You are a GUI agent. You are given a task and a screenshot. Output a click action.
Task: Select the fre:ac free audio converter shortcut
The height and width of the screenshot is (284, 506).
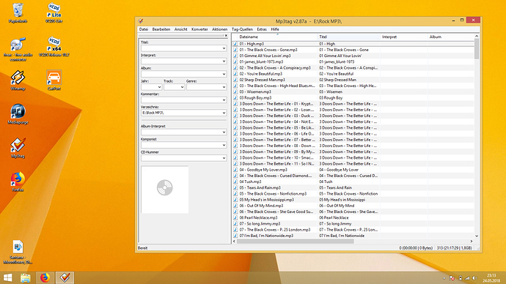[18, 49]
